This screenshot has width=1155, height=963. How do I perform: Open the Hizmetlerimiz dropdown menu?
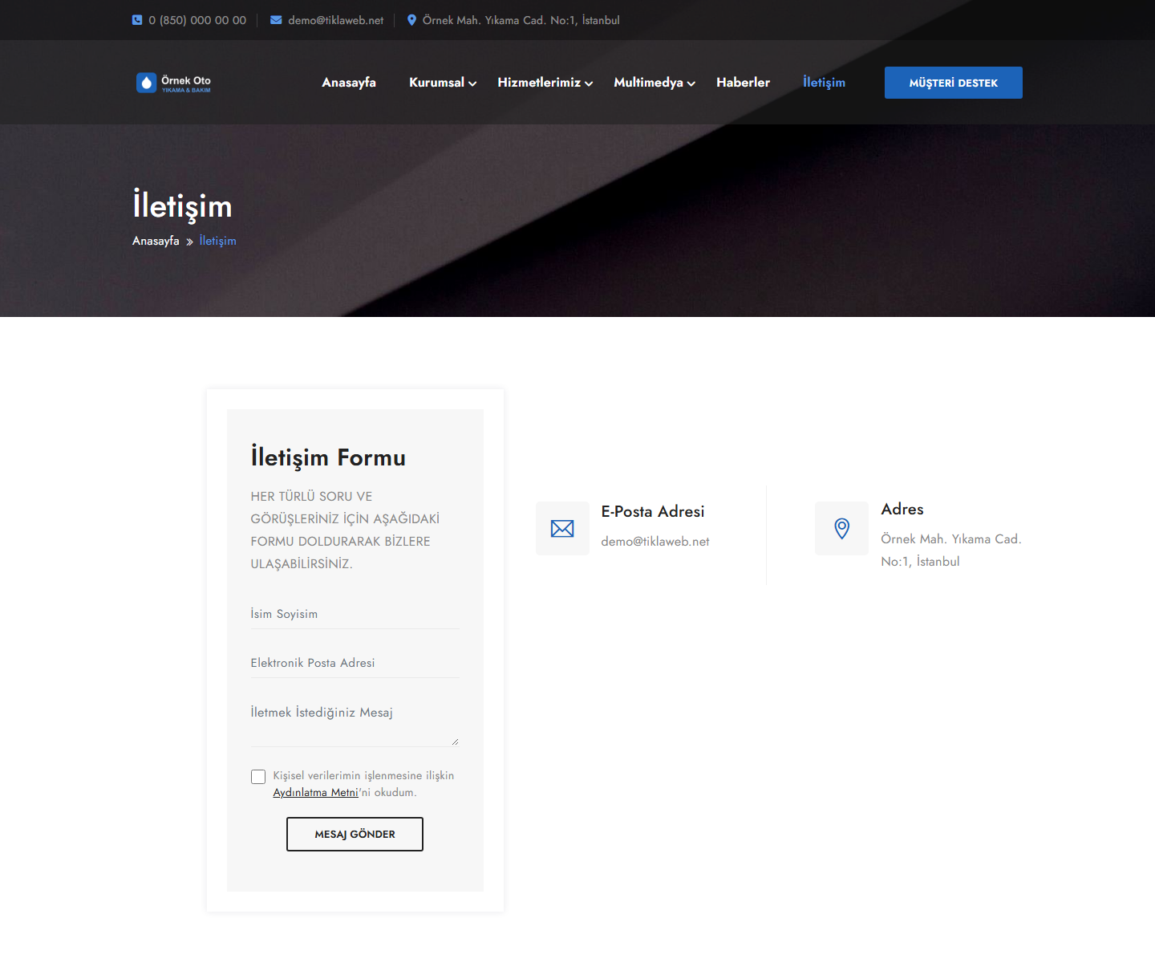(545, 83)
